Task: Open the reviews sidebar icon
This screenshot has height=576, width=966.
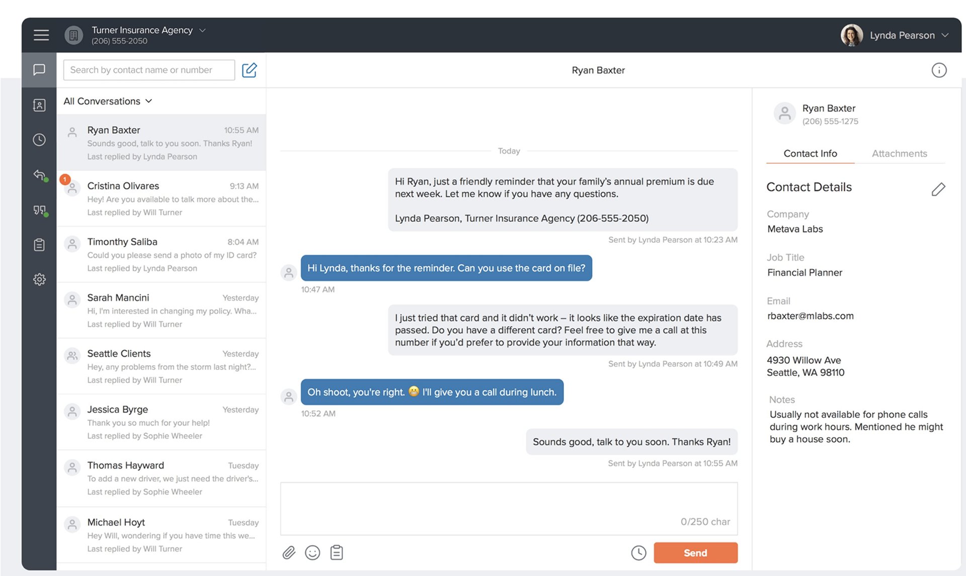Action: [x=39, y=210]
